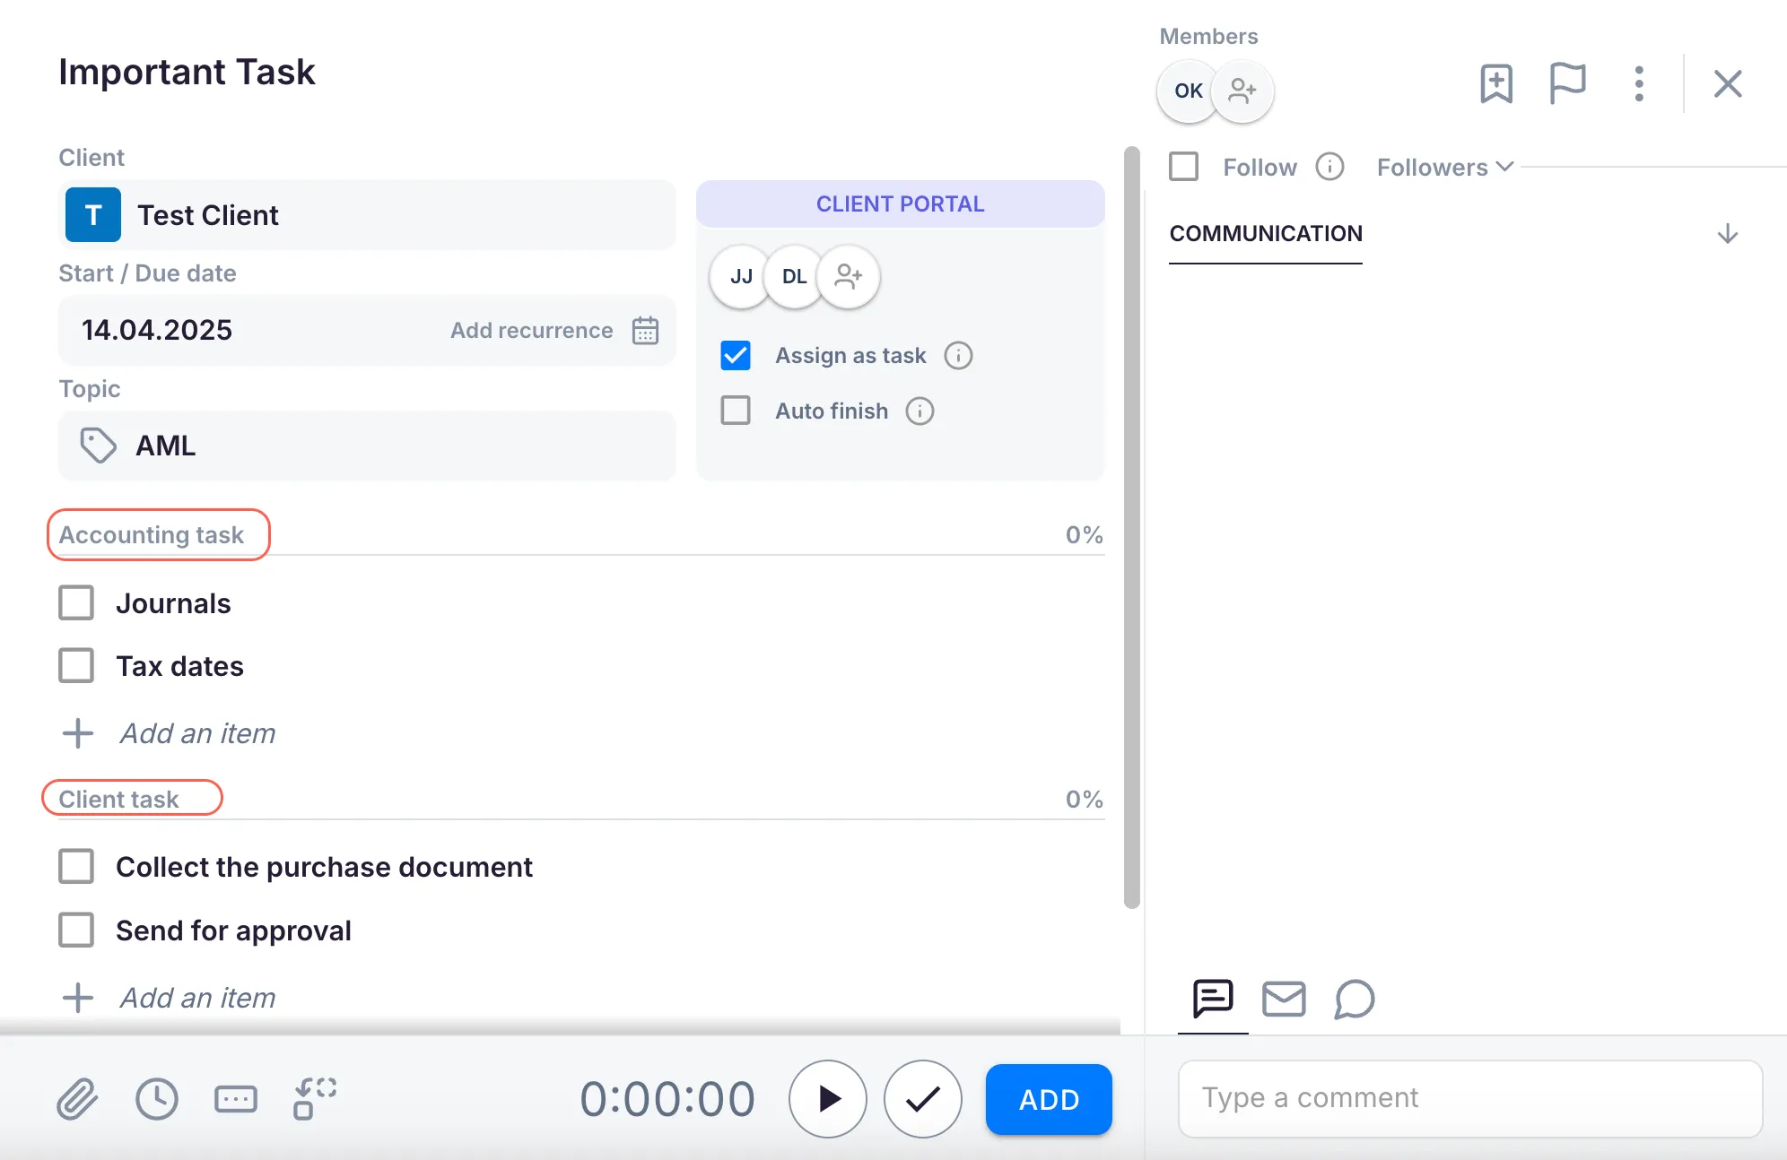Open the three-dot more options menu
The image size is (1787, 1160).
(1638, 84)
